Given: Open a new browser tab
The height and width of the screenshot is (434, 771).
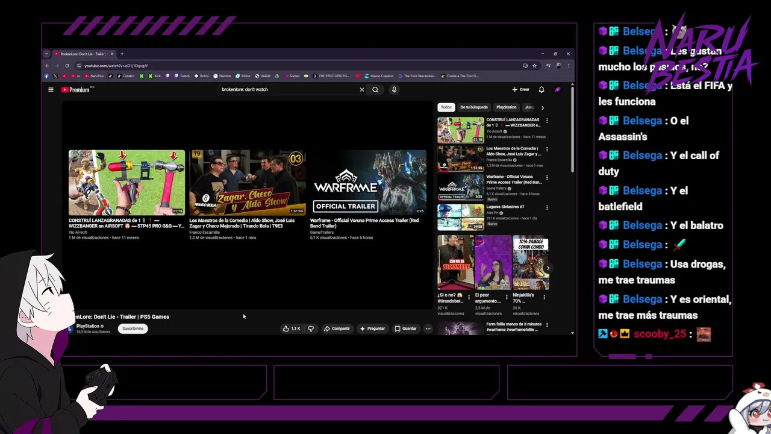Looking at the screenshot, I should [122, 54].
